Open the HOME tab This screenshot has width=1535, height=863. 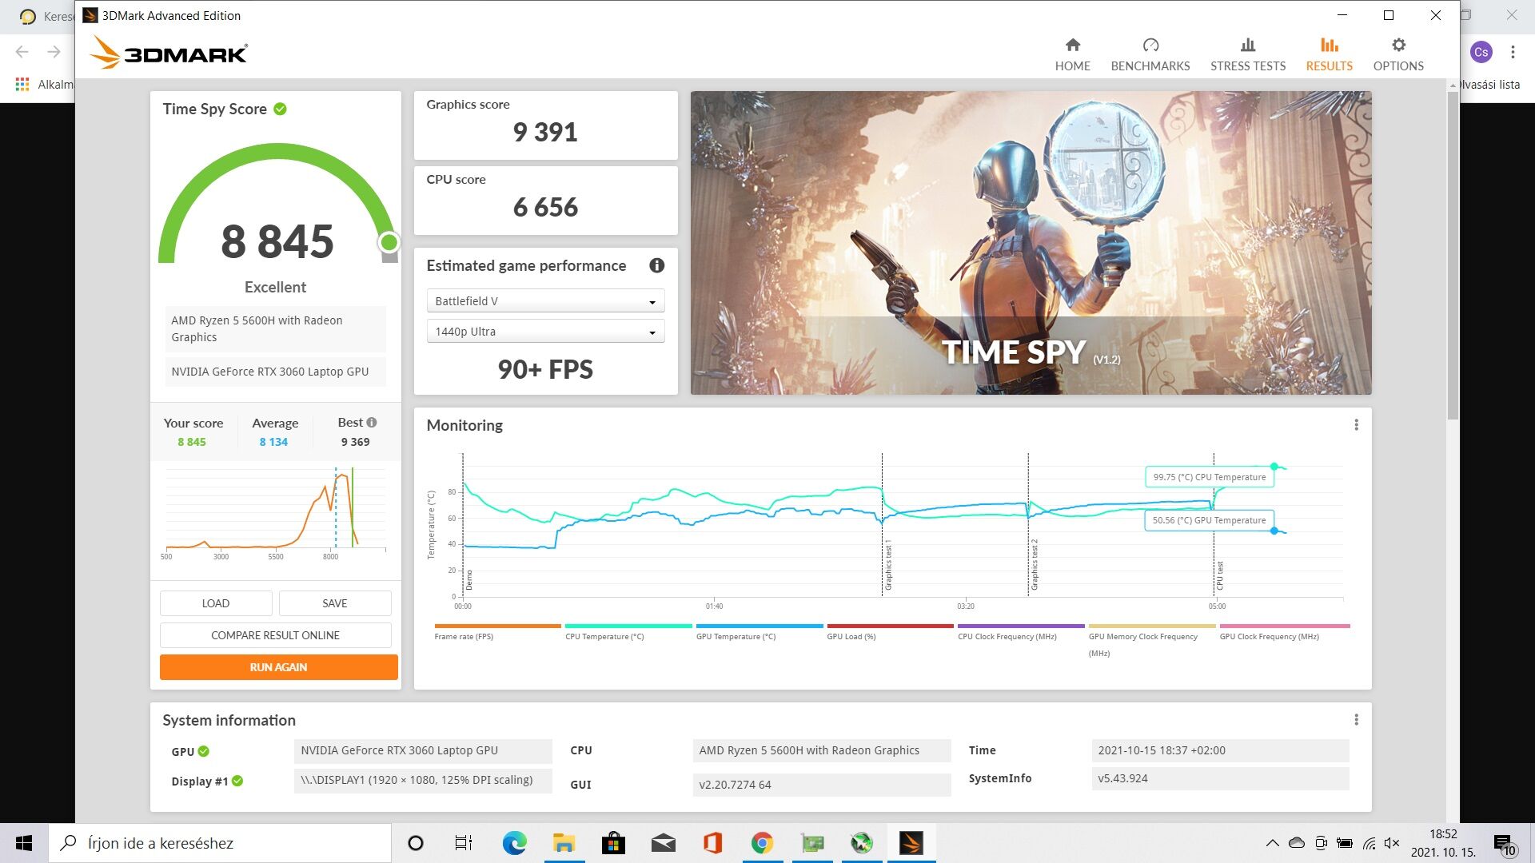pos(1072,54)
